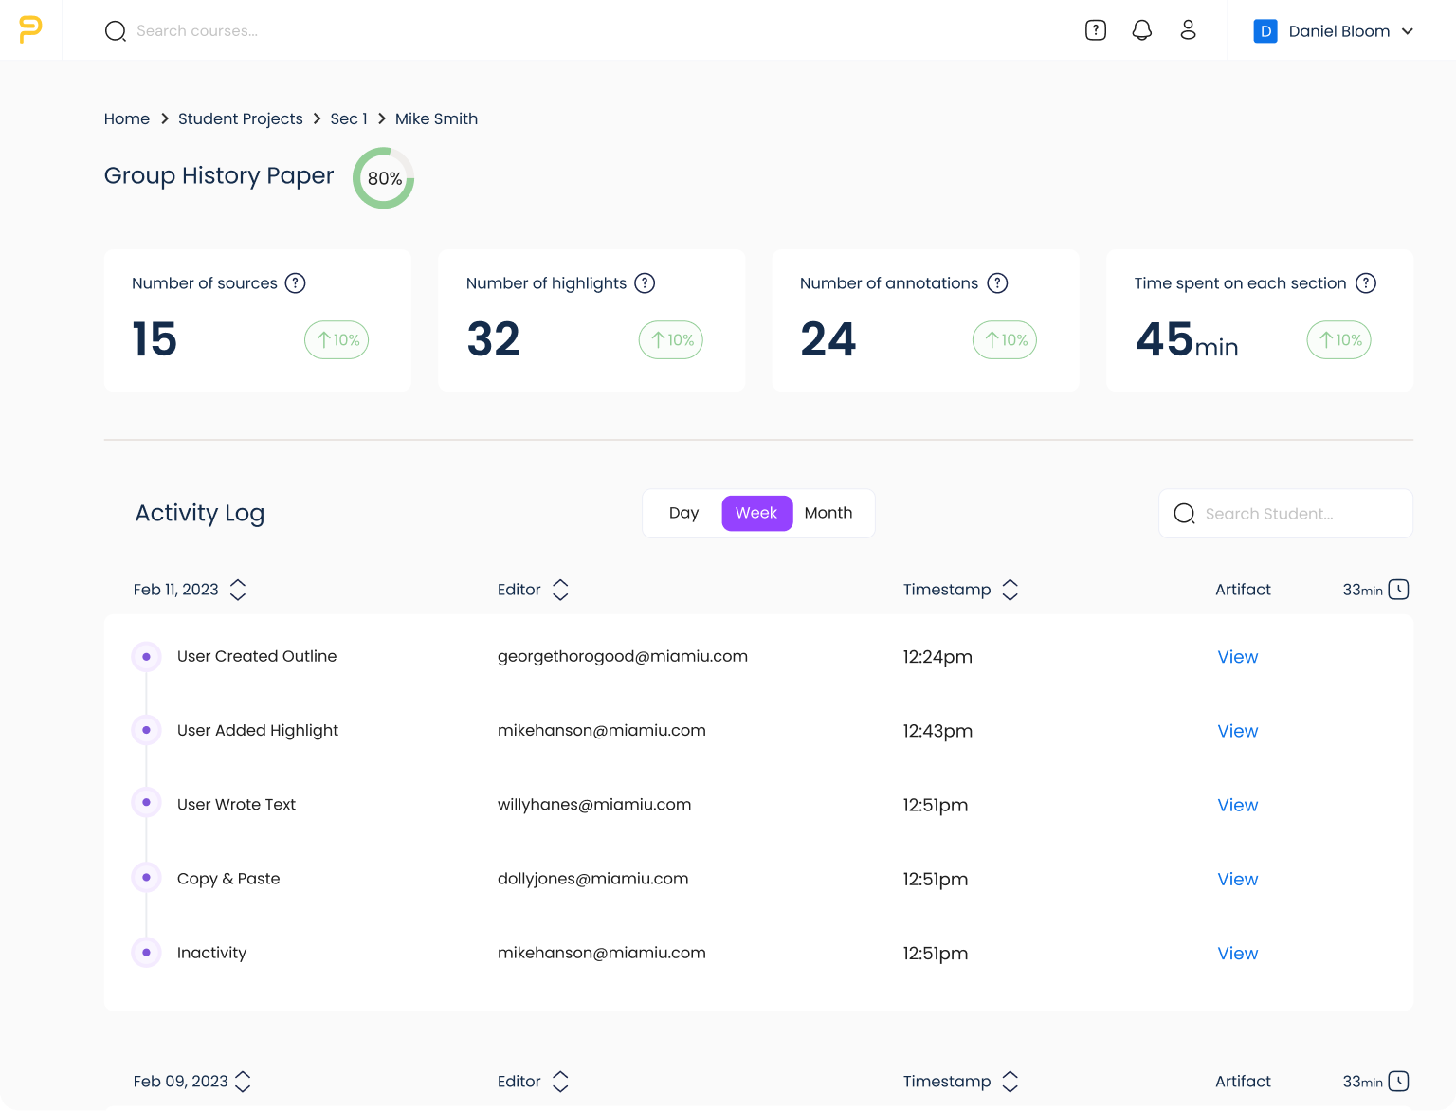Click the 80% progress ring
Image resolution: width=1456 pixels, height=1111 pixels.
tap(384, 178)
